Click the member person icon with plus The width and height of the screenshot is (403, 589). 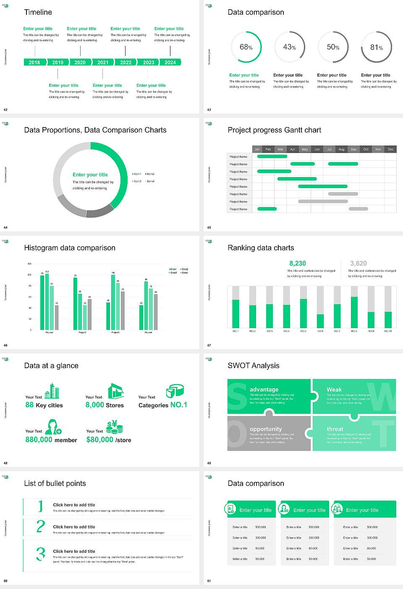click(53, 427)
